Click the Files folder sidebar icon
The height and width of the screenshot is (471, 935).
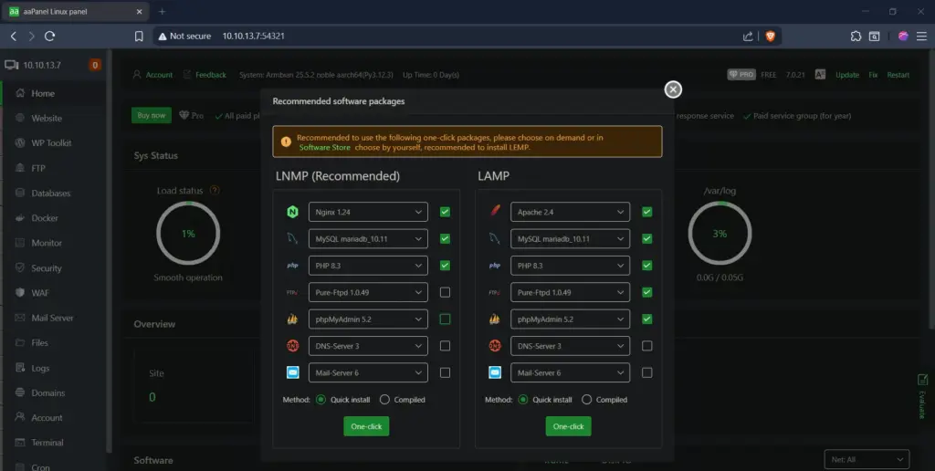coord(20,343)
